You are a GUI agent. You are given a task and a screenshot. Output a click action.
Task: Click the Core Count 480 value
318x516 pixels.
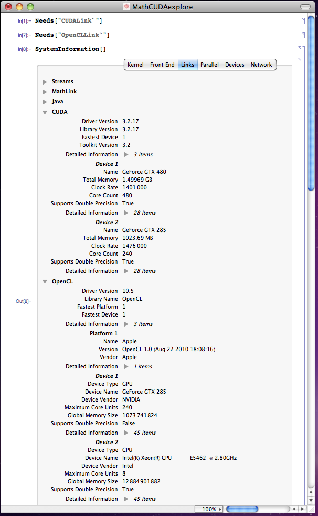(x=127, y=195)
